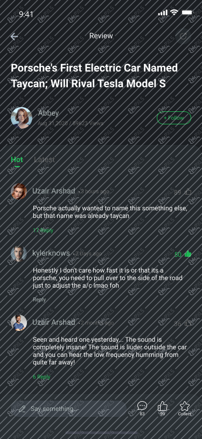The height and width of the screenshot is (439, 202).
Task: Open the Uzair Arshad avatar on first comment
Action: [19, 191]
